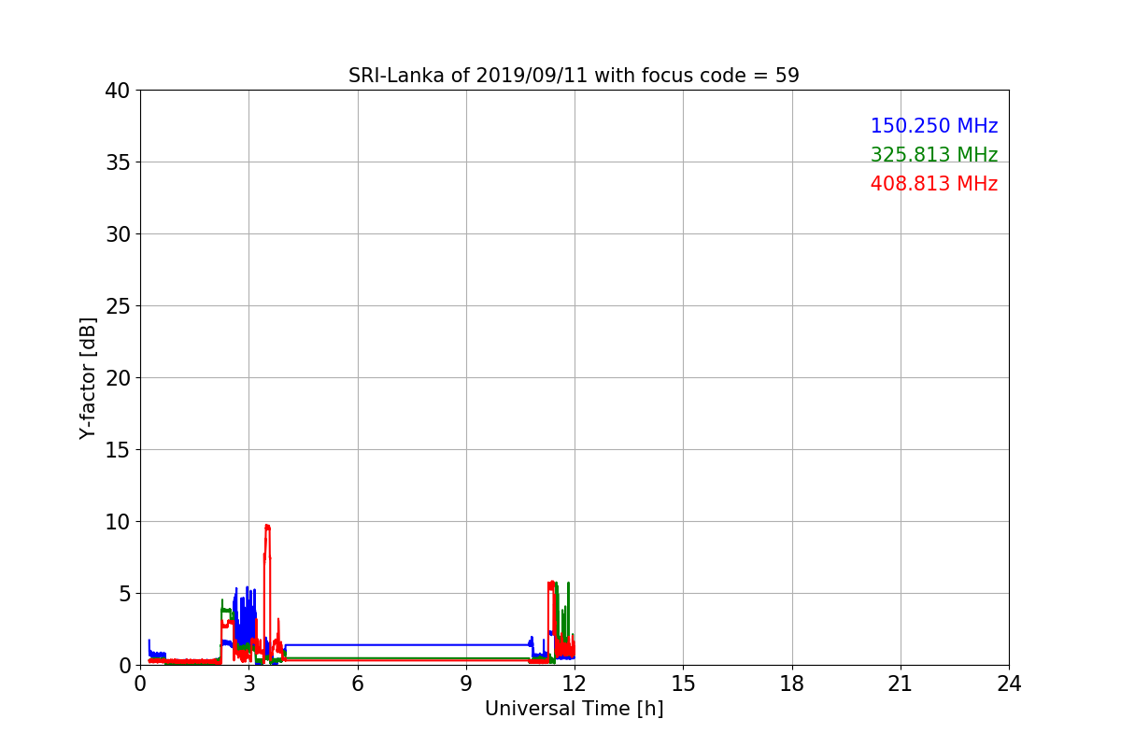Click x-axis tick label 6
Screen dimensions: 1121x747
(358, 684)
